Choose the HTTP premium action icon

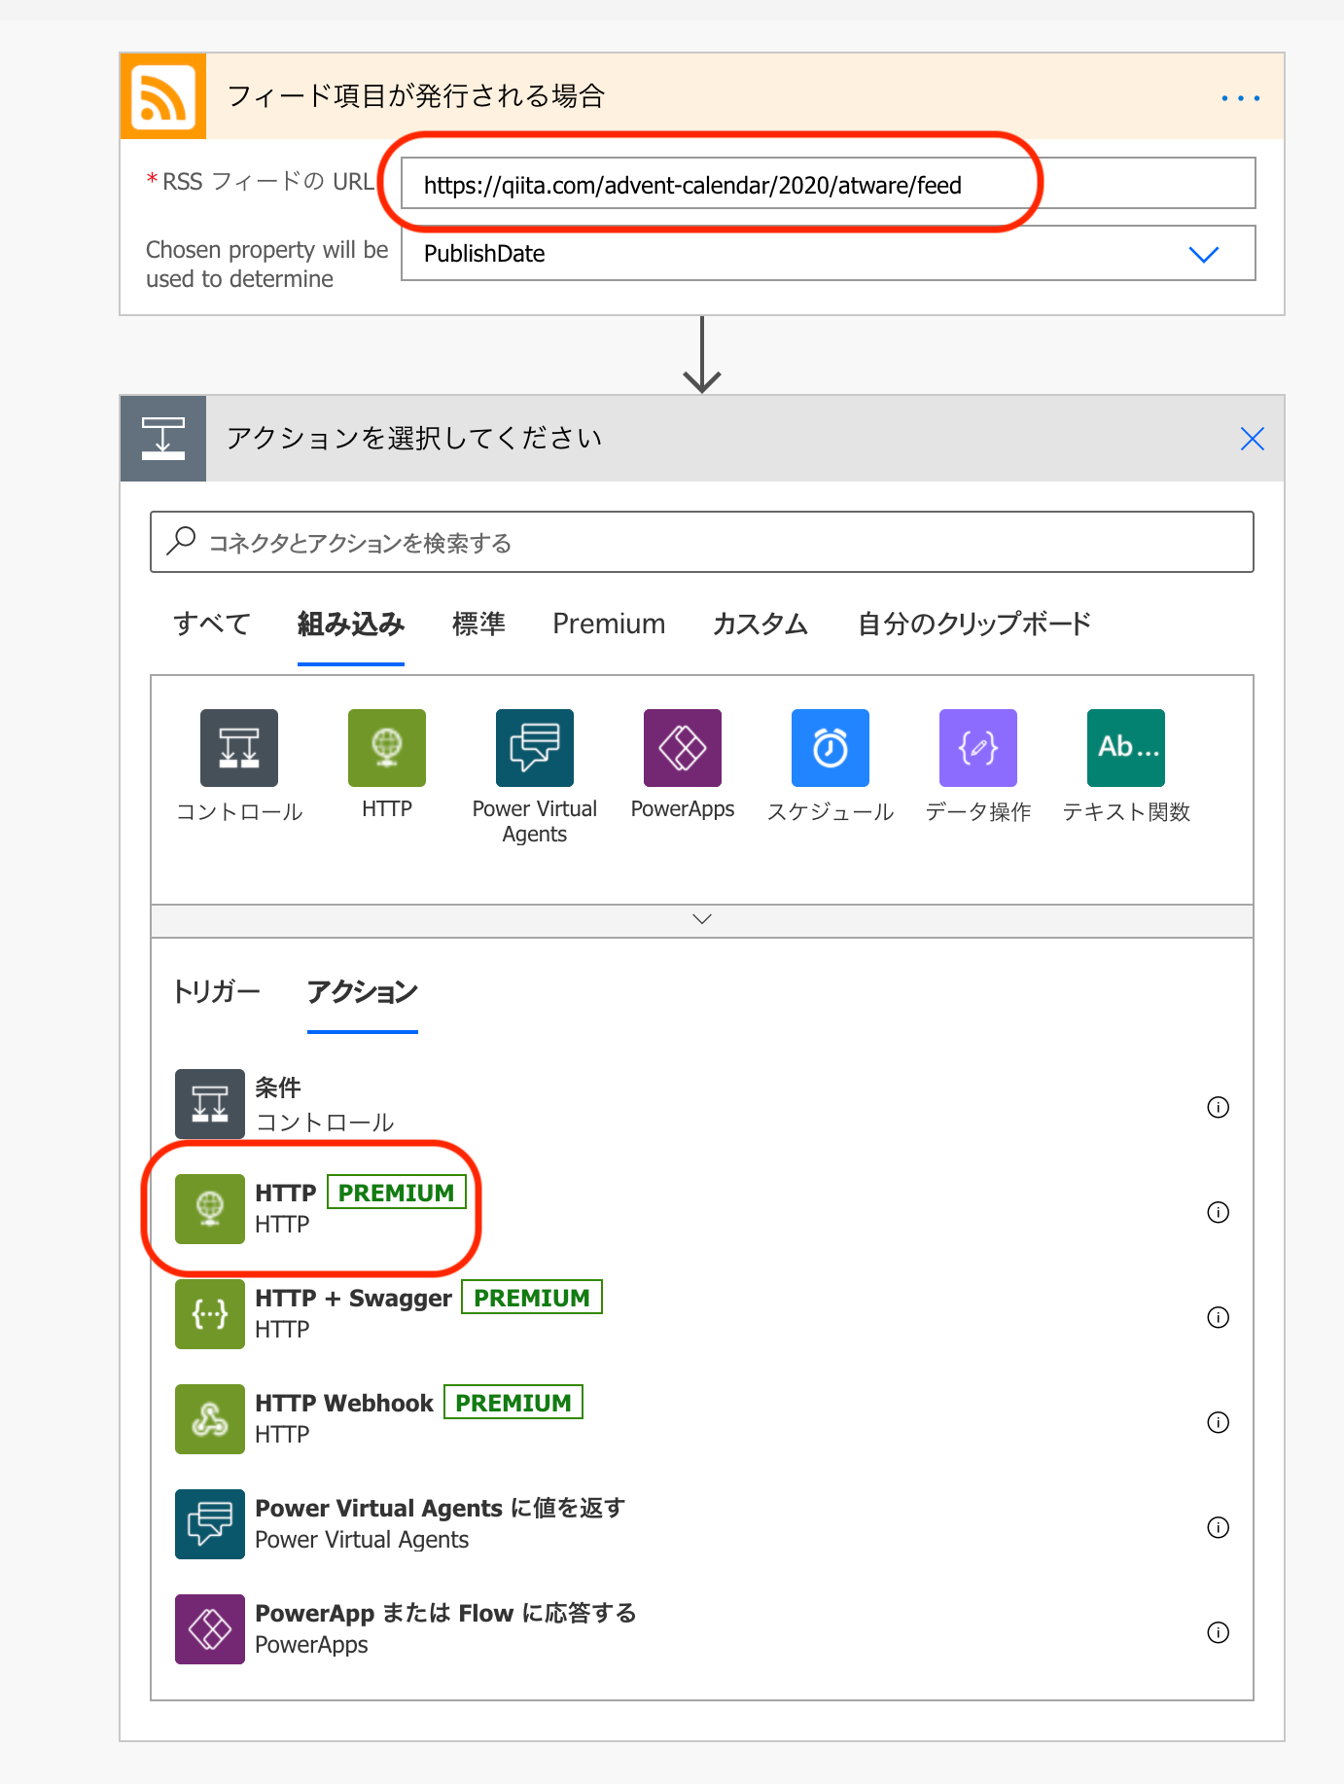pyautogui.click(x=210, y=1209)
